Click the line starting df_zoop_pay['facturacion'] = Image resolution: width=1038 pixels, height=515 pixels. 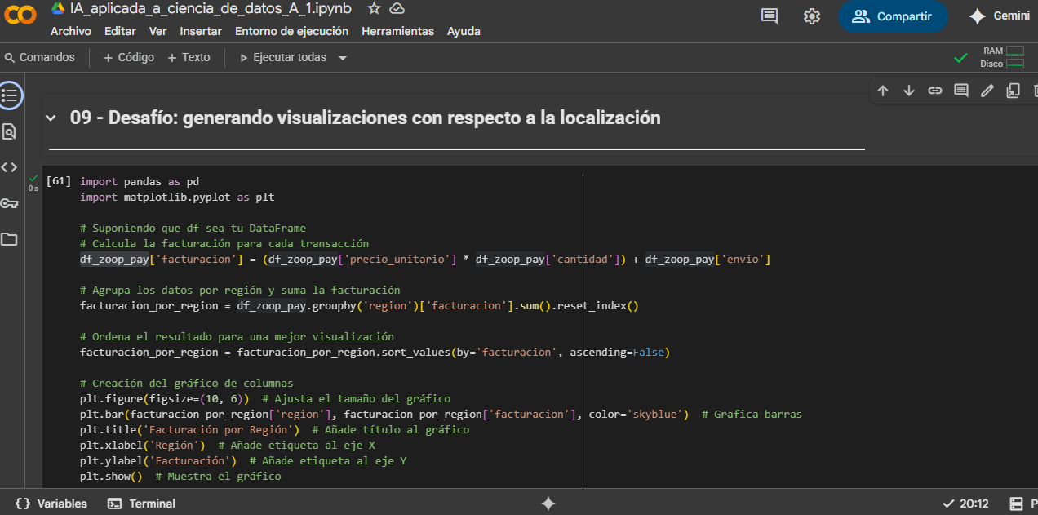tap(425, 259)
